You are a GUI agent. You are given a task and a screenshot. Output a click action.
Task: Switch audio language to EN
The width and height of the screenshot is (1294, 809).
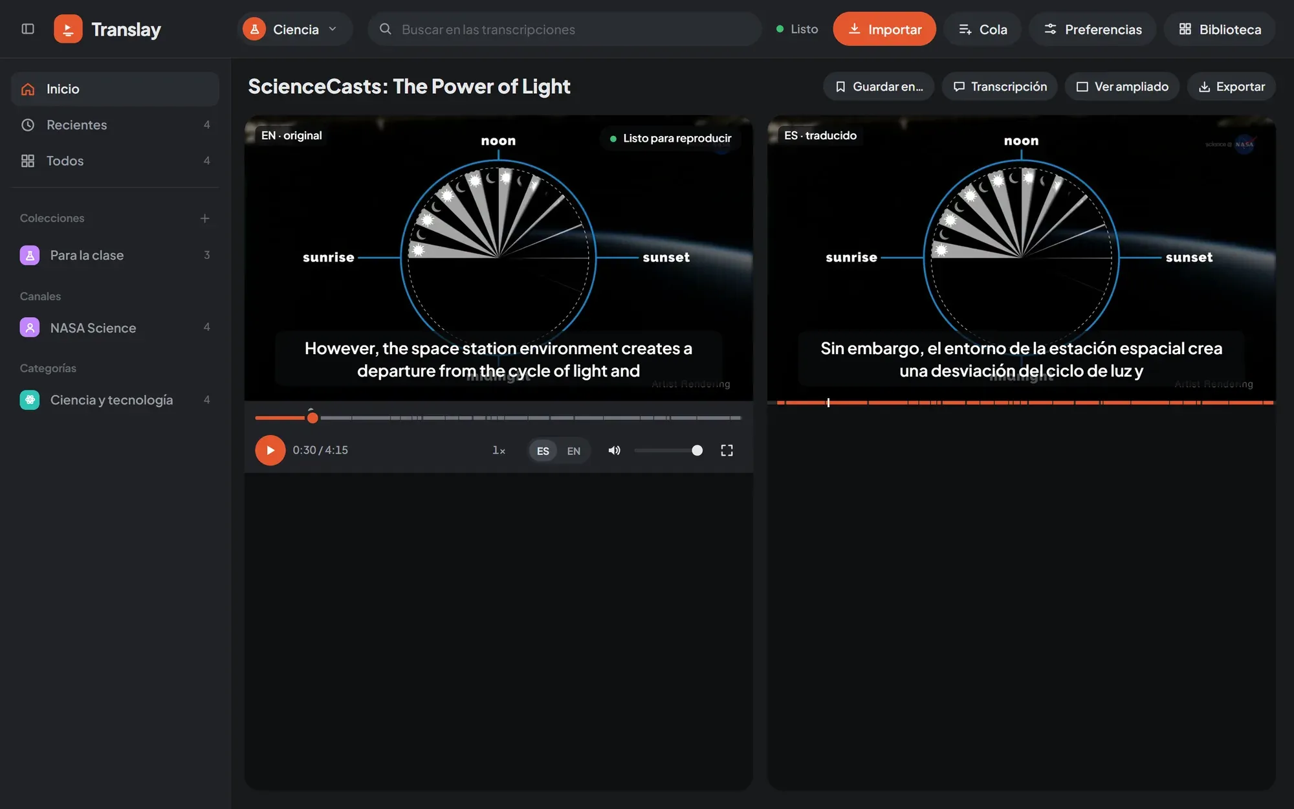pyautogui.click(x=574, y=451)
